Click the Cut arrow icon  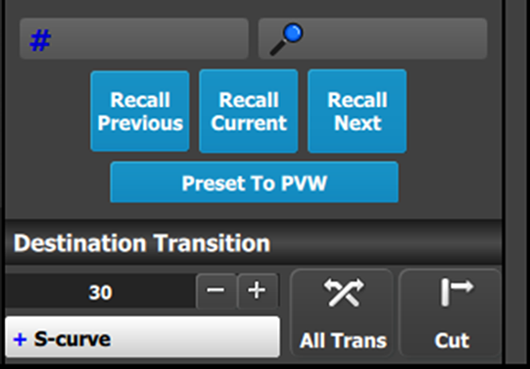point(457,292)
